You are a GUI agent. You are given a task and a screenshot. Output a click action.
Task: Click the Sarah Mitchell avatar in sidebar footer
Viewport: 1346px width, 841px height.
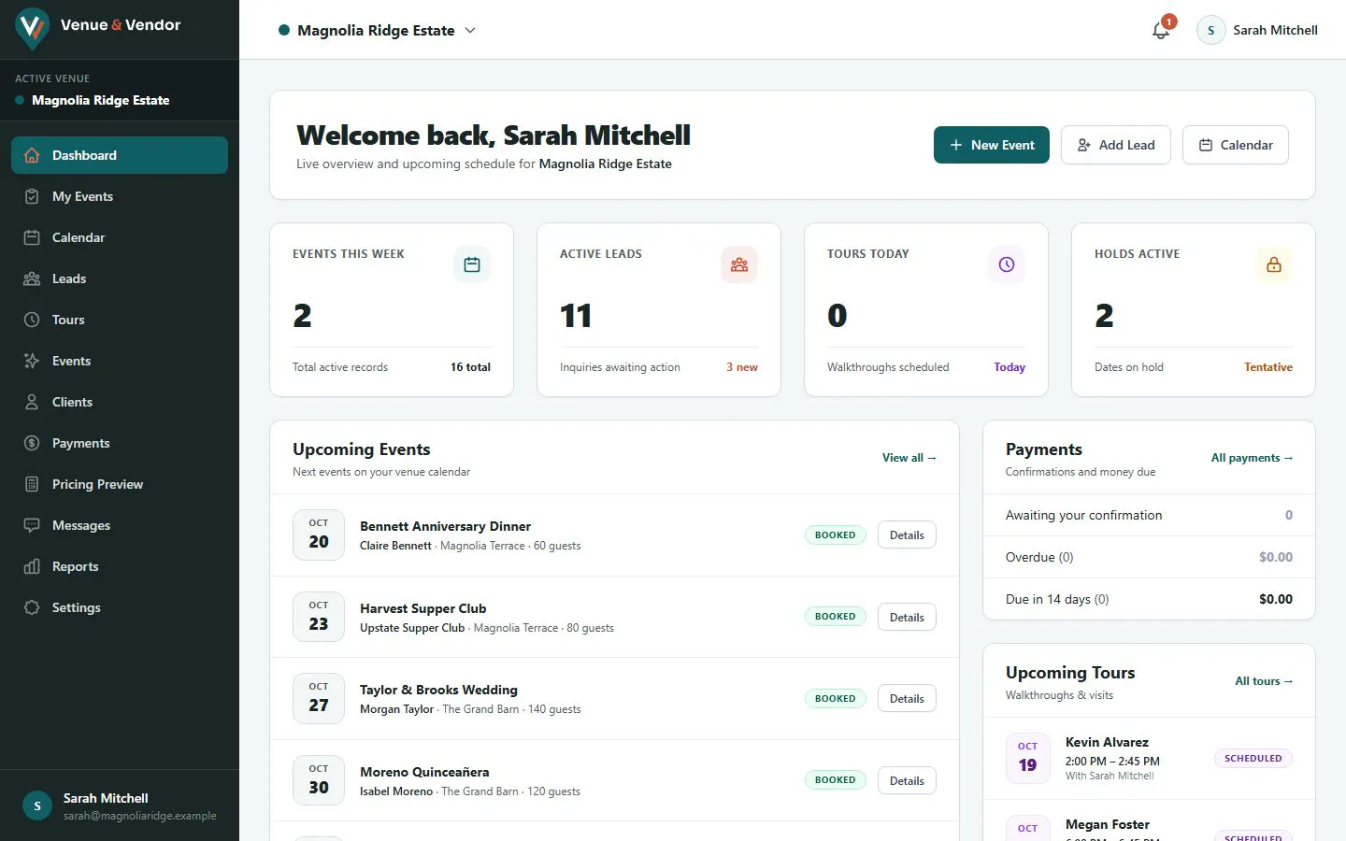pyautogui.click(x=37, y=805)
